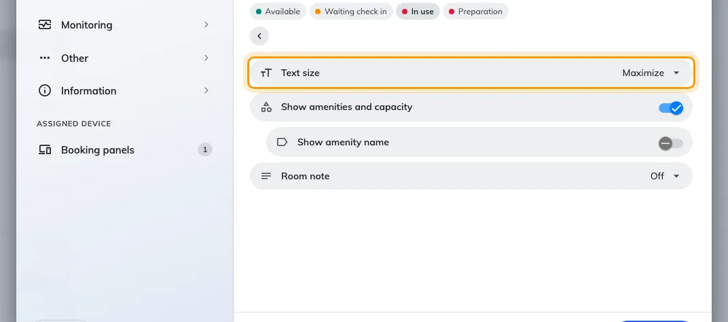Select the In use status chip
Image resolution: width=728 pixels, height=322 pixels.
click(418, 12)
